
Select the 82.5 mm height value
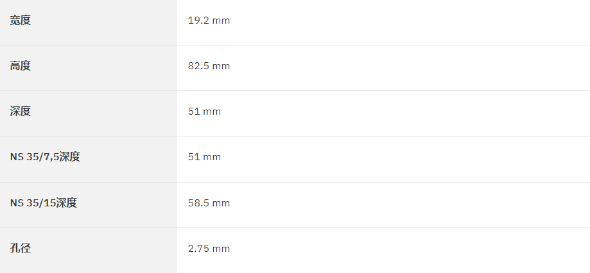coord(209,66)
